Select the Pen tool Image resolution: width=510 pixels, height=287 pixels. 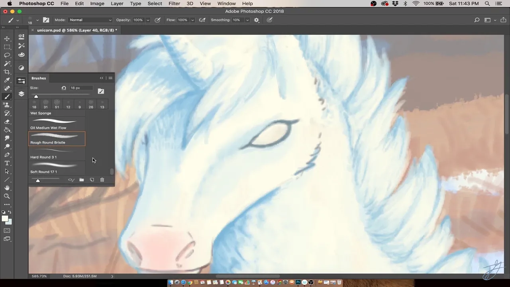[7, 155]
